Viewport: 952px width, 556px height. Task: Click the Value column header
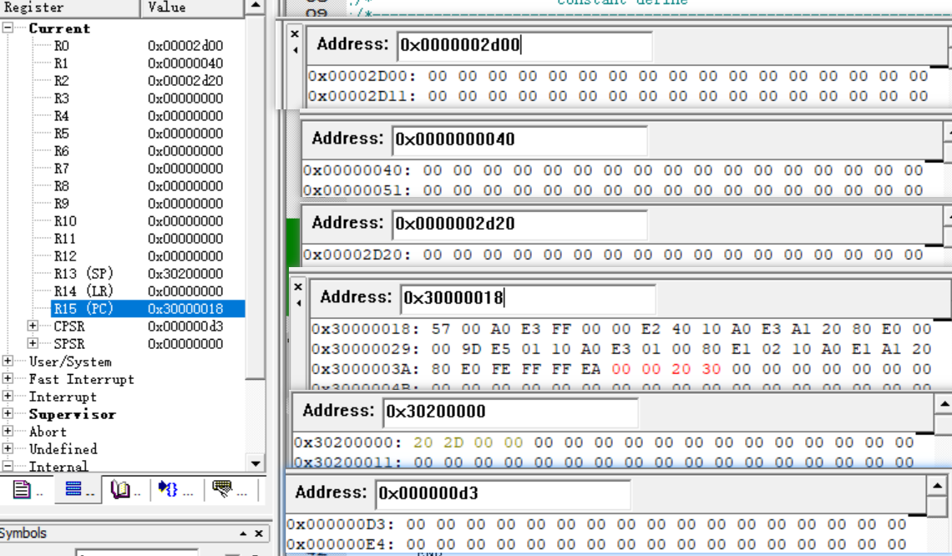[192, 8]
